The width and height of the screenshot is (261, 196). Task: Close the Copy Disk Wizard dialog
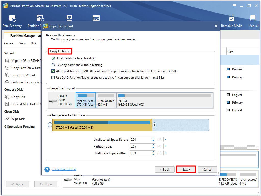(x=216, y=26)
